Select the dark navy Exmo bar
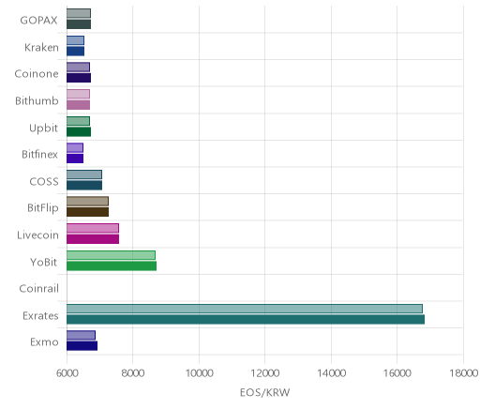 pos(82,346)
